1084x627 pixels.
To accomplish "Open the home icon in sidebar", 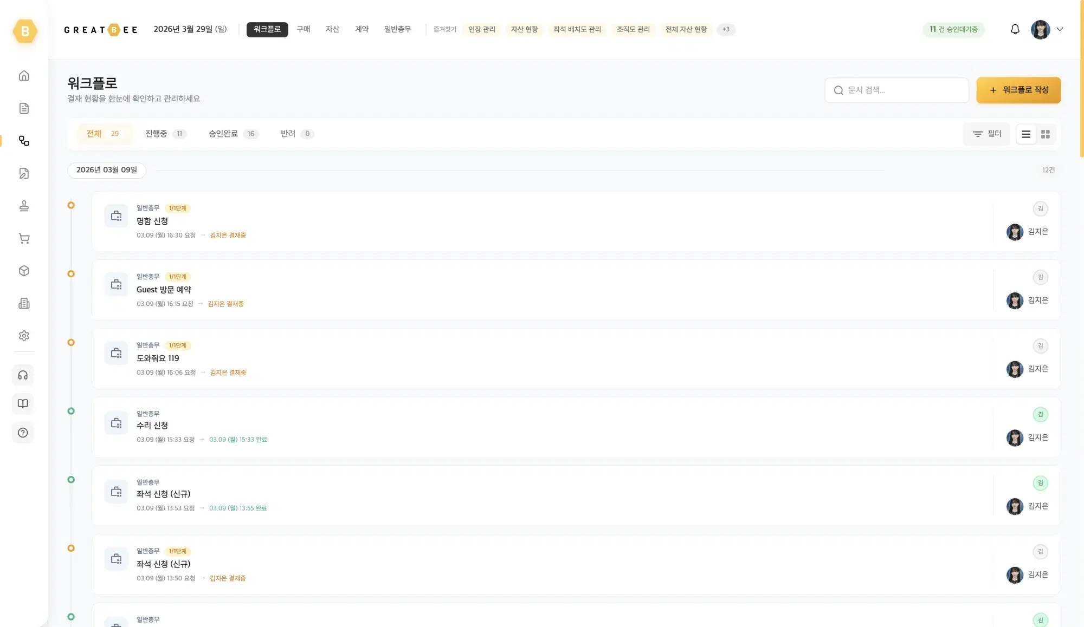I will coord(24,76).
